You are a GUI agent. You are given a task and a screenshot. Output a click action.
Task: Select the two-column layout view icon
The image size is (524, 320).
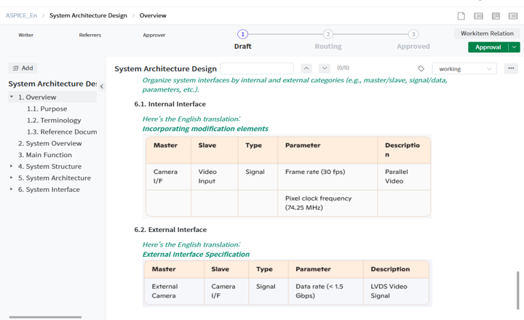tap(496, 15)
